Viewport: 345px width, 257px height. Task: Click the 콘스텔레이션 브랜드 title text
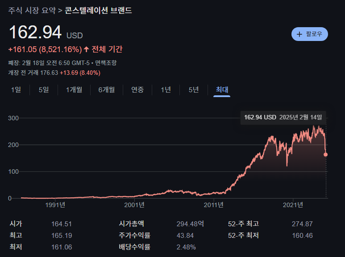(98, 10)
